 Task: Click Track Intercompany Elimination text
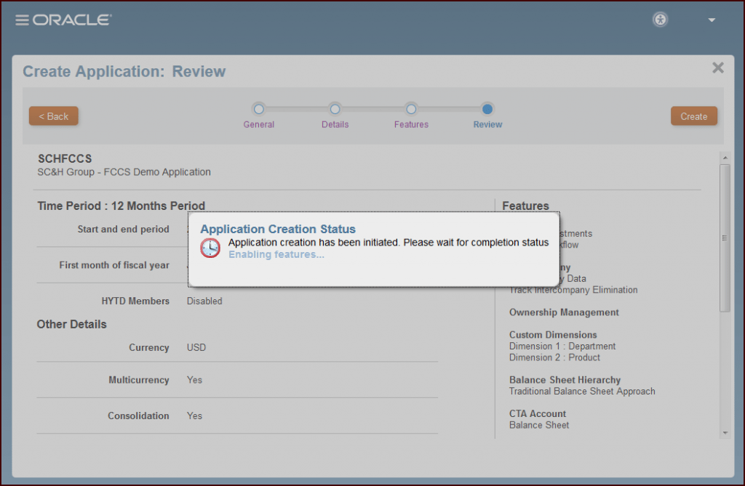tap(573, 290)
